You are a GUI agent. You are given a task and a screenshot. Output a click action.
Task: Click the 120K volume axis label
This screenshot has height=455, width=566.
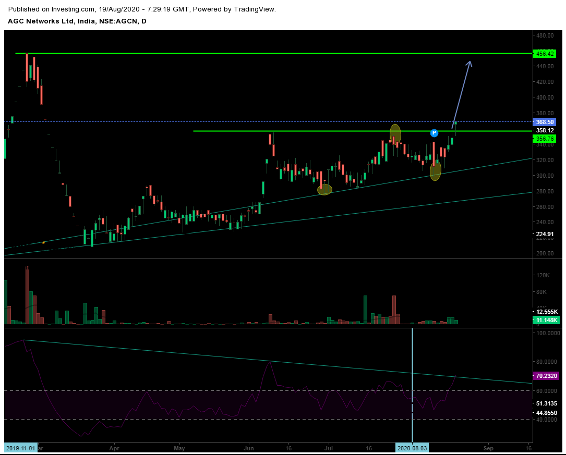[543, 276]
